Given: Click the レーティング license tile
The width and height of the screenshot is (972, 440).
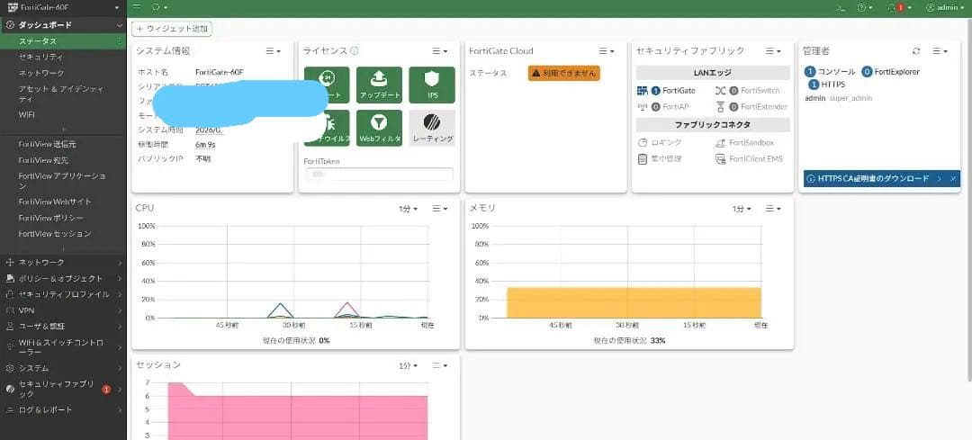Looking at the screenshot, I should [x=431, y=127].
